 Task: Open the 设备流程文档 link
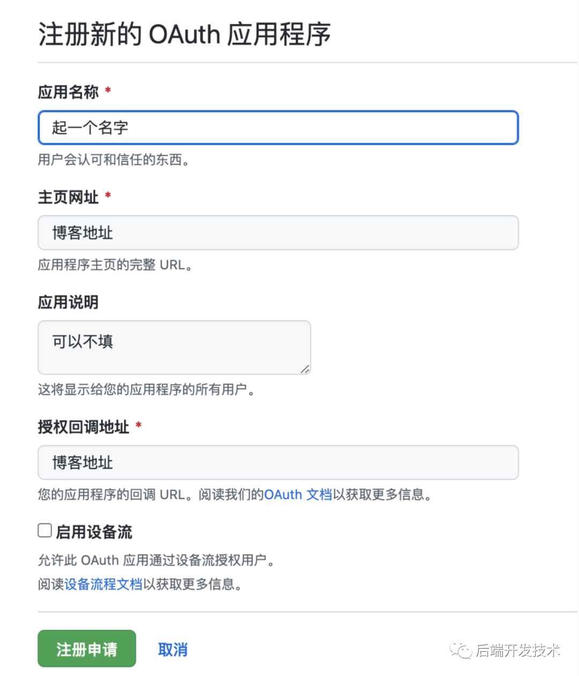click(x=105, y=584)
